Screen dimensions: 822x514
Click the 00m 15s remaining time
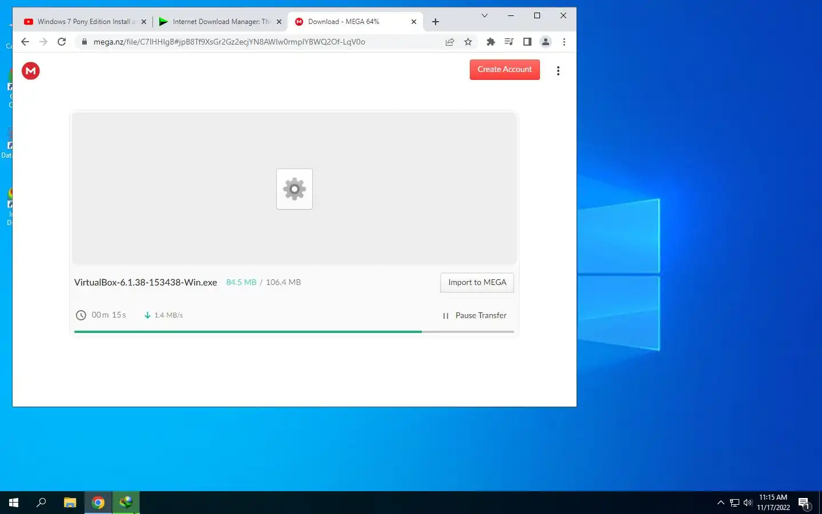(108, 315)
